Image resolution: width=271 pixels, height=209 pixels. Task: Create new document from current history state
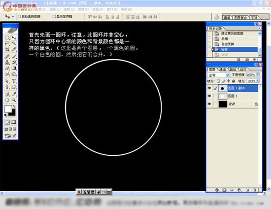[238, 60]
